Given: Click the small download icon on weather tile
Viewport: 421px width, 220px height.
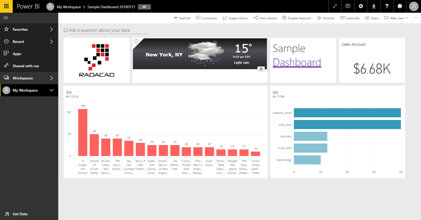Looking at the screenshot, I should (261, 69).
